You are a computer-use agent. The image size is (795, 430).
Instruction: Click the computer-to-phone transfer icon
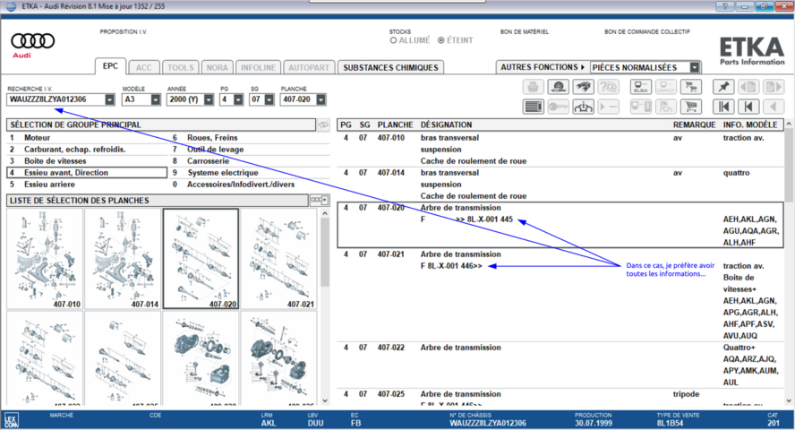[x=641, y=107]
